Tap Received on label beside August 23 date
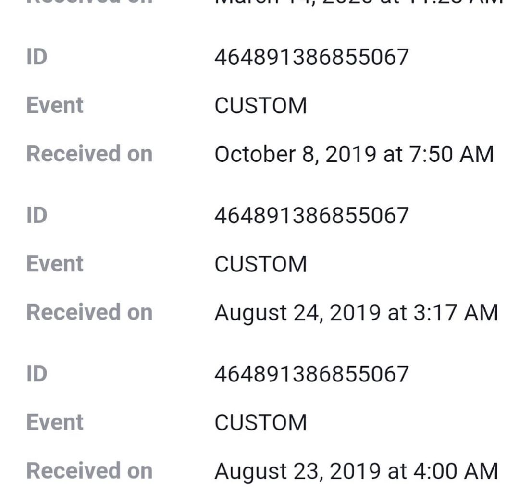Screen dimensions: 519x492 tap(89, 471)
